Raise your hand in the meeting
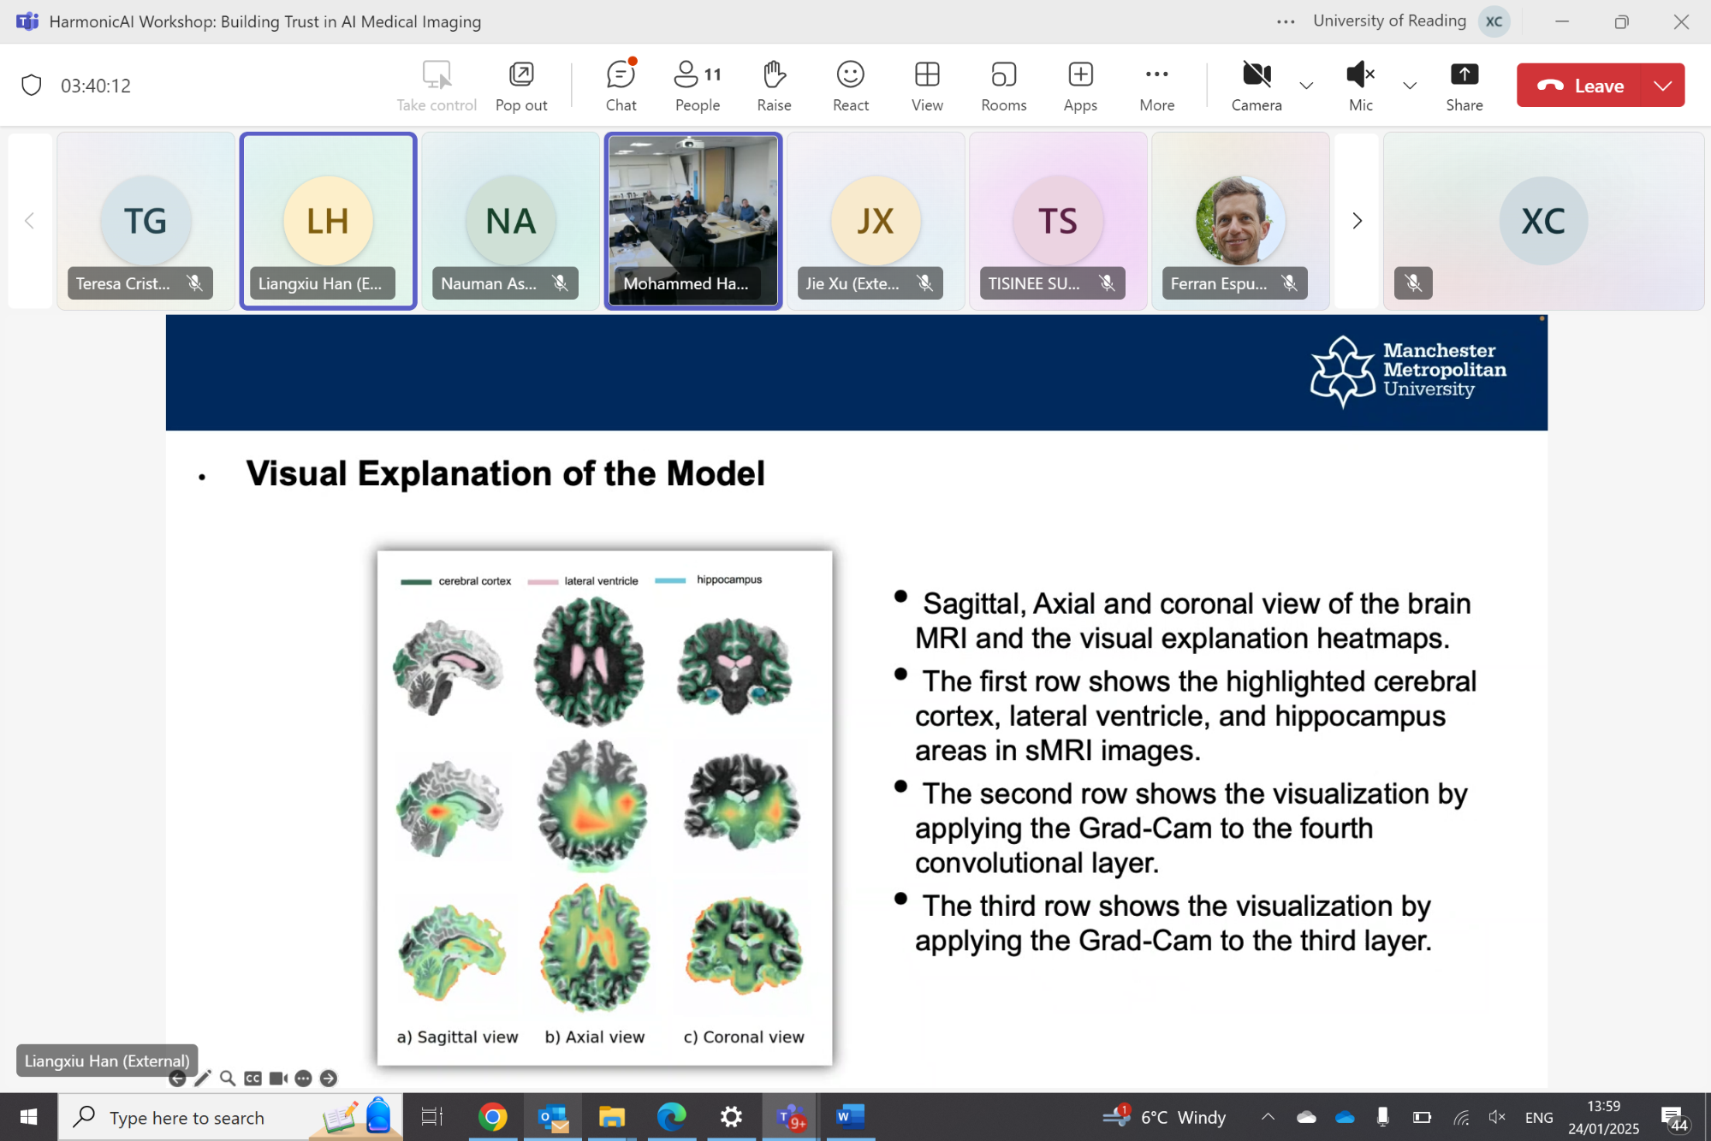Viewport: 1711px width, 1141px height. pos(774,86)
